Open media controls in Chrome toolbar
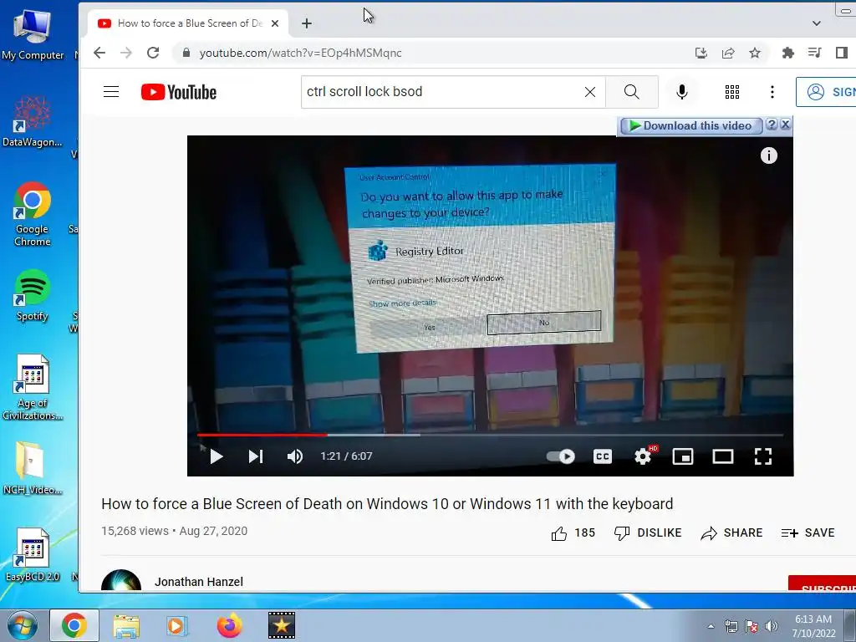Viewport: 856px width, 642px height. pos(814,53)
